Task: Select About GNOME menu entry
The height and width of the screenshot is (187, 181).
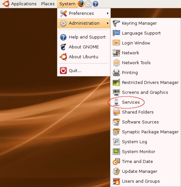Action: (x=84, y=47)
